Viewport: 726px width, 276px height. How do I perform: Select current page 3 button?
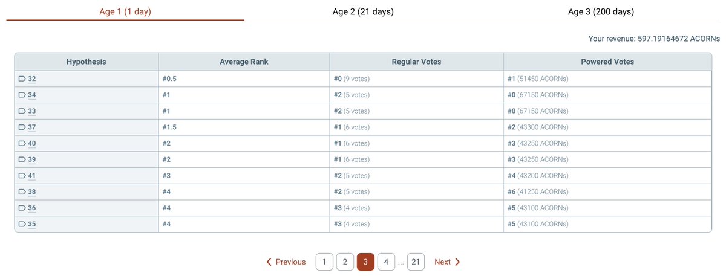coord(365,262)
